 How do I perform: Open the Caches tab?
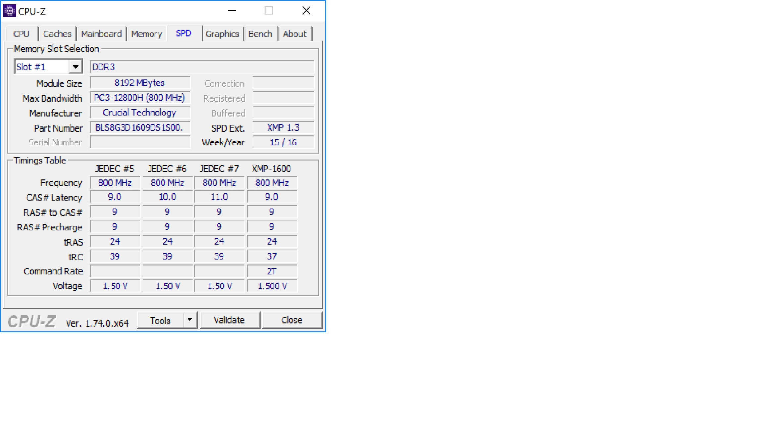pos(57,34)
